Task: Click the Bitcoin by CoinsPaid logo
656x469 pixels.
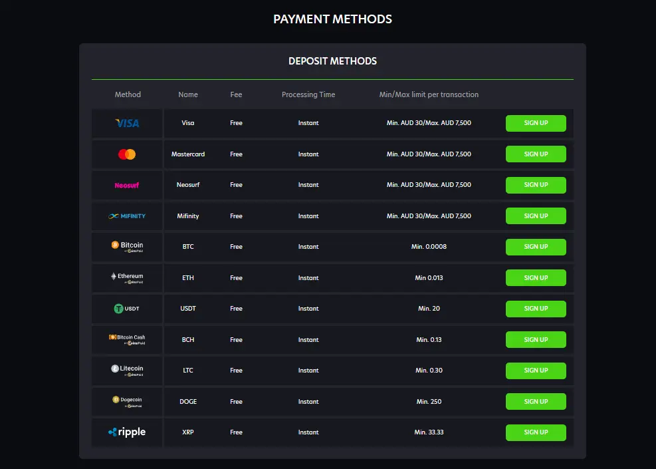Action: (x=127, y=246)
